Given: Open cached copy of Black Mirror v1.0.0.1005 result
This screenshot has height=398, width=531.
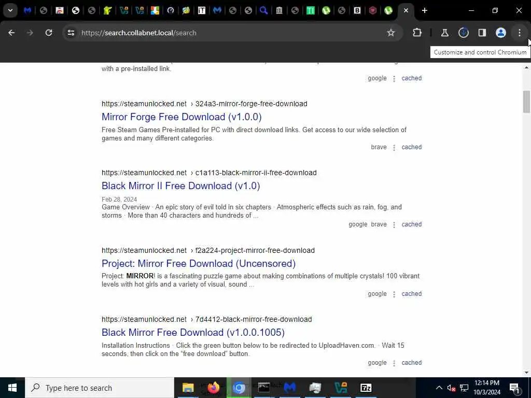Looking at the screenshot, I should tap(411, 363).
